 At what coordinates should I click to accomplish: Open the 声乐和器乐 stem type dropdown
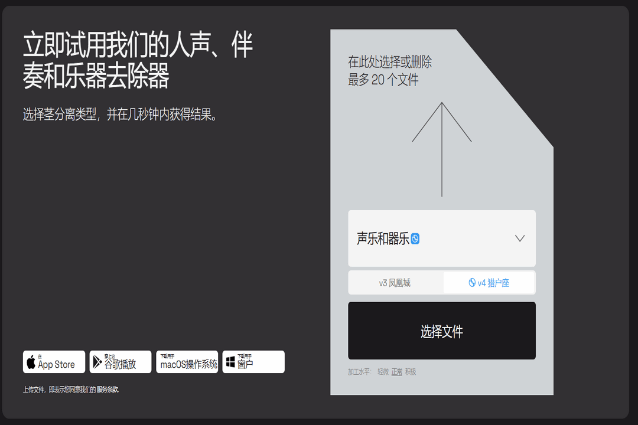[441, 238]
